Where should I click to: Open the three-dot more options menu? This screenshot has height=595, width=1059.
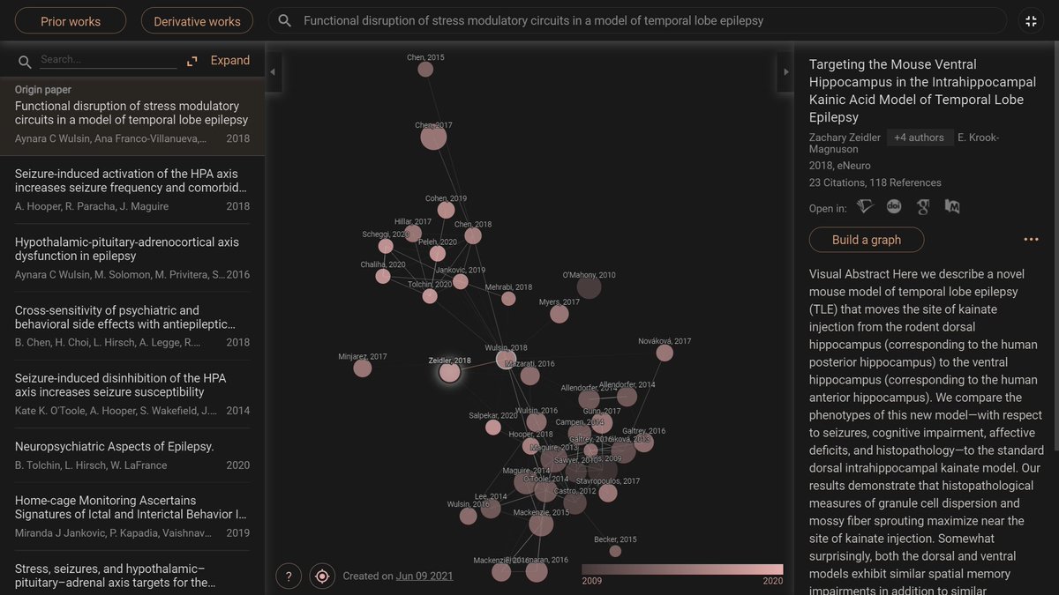pyautogui.click(x=1031, y=239)
